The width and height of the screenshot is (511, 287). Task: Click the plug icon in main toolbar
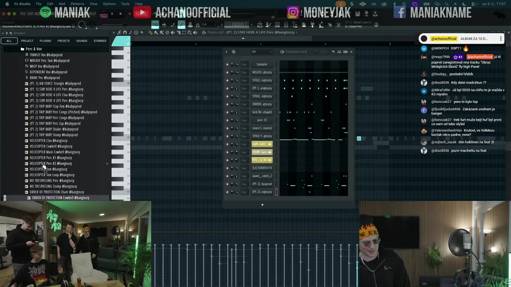pyautogui.click(x=312, y=25)
